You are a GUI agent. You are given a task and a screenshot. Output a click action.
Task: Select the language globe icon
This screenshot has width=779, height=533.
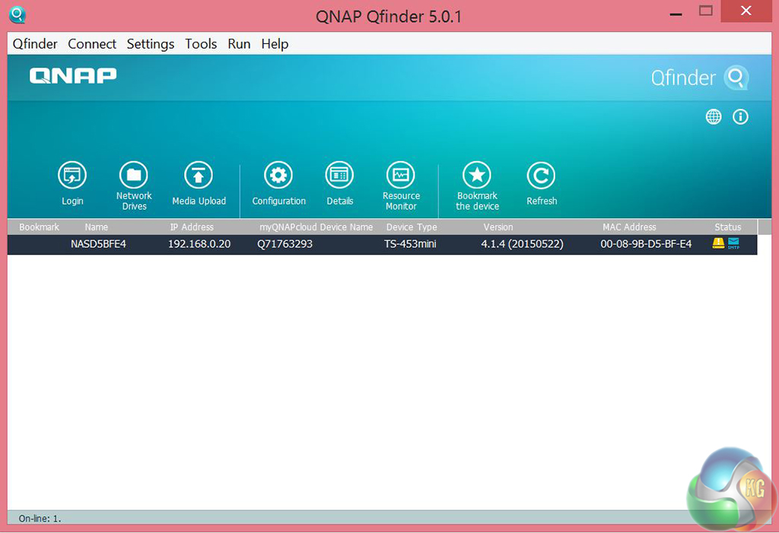(x=714, y=117)
